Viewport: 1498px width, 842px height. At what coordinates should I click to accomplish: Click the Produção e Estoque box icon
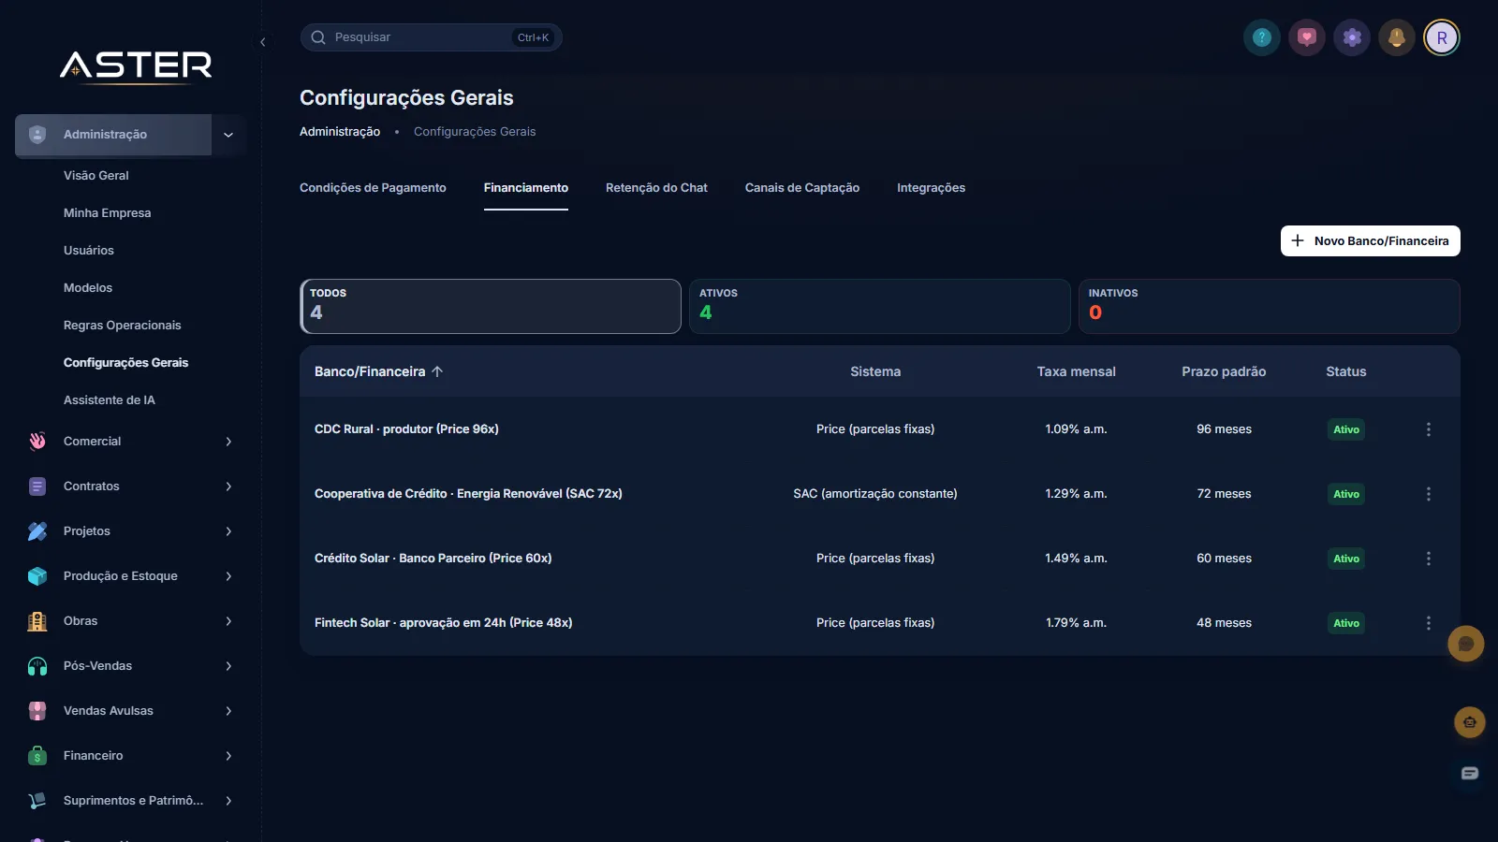pyautogui.click(x=37, y=576)
